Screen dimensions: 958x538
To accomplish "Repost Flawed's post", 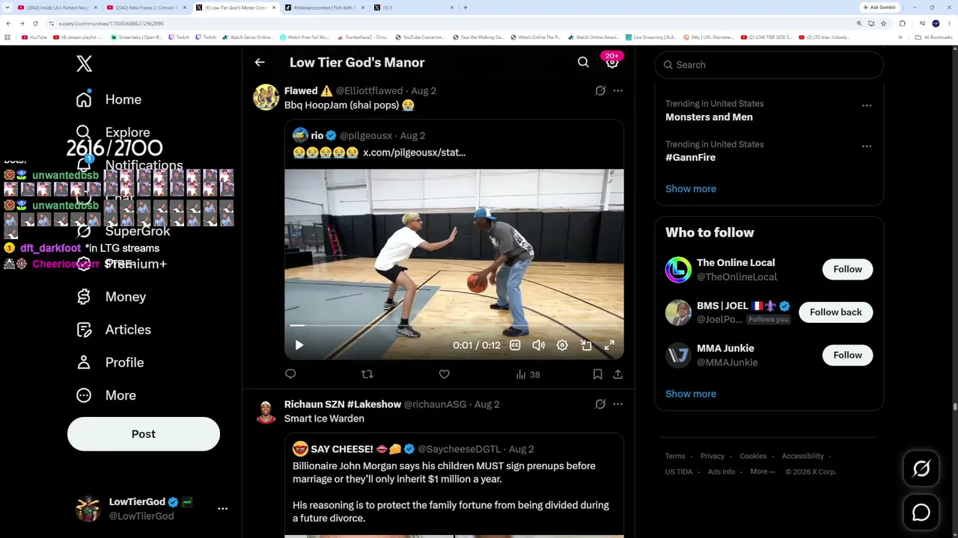I will click(367, 374).
